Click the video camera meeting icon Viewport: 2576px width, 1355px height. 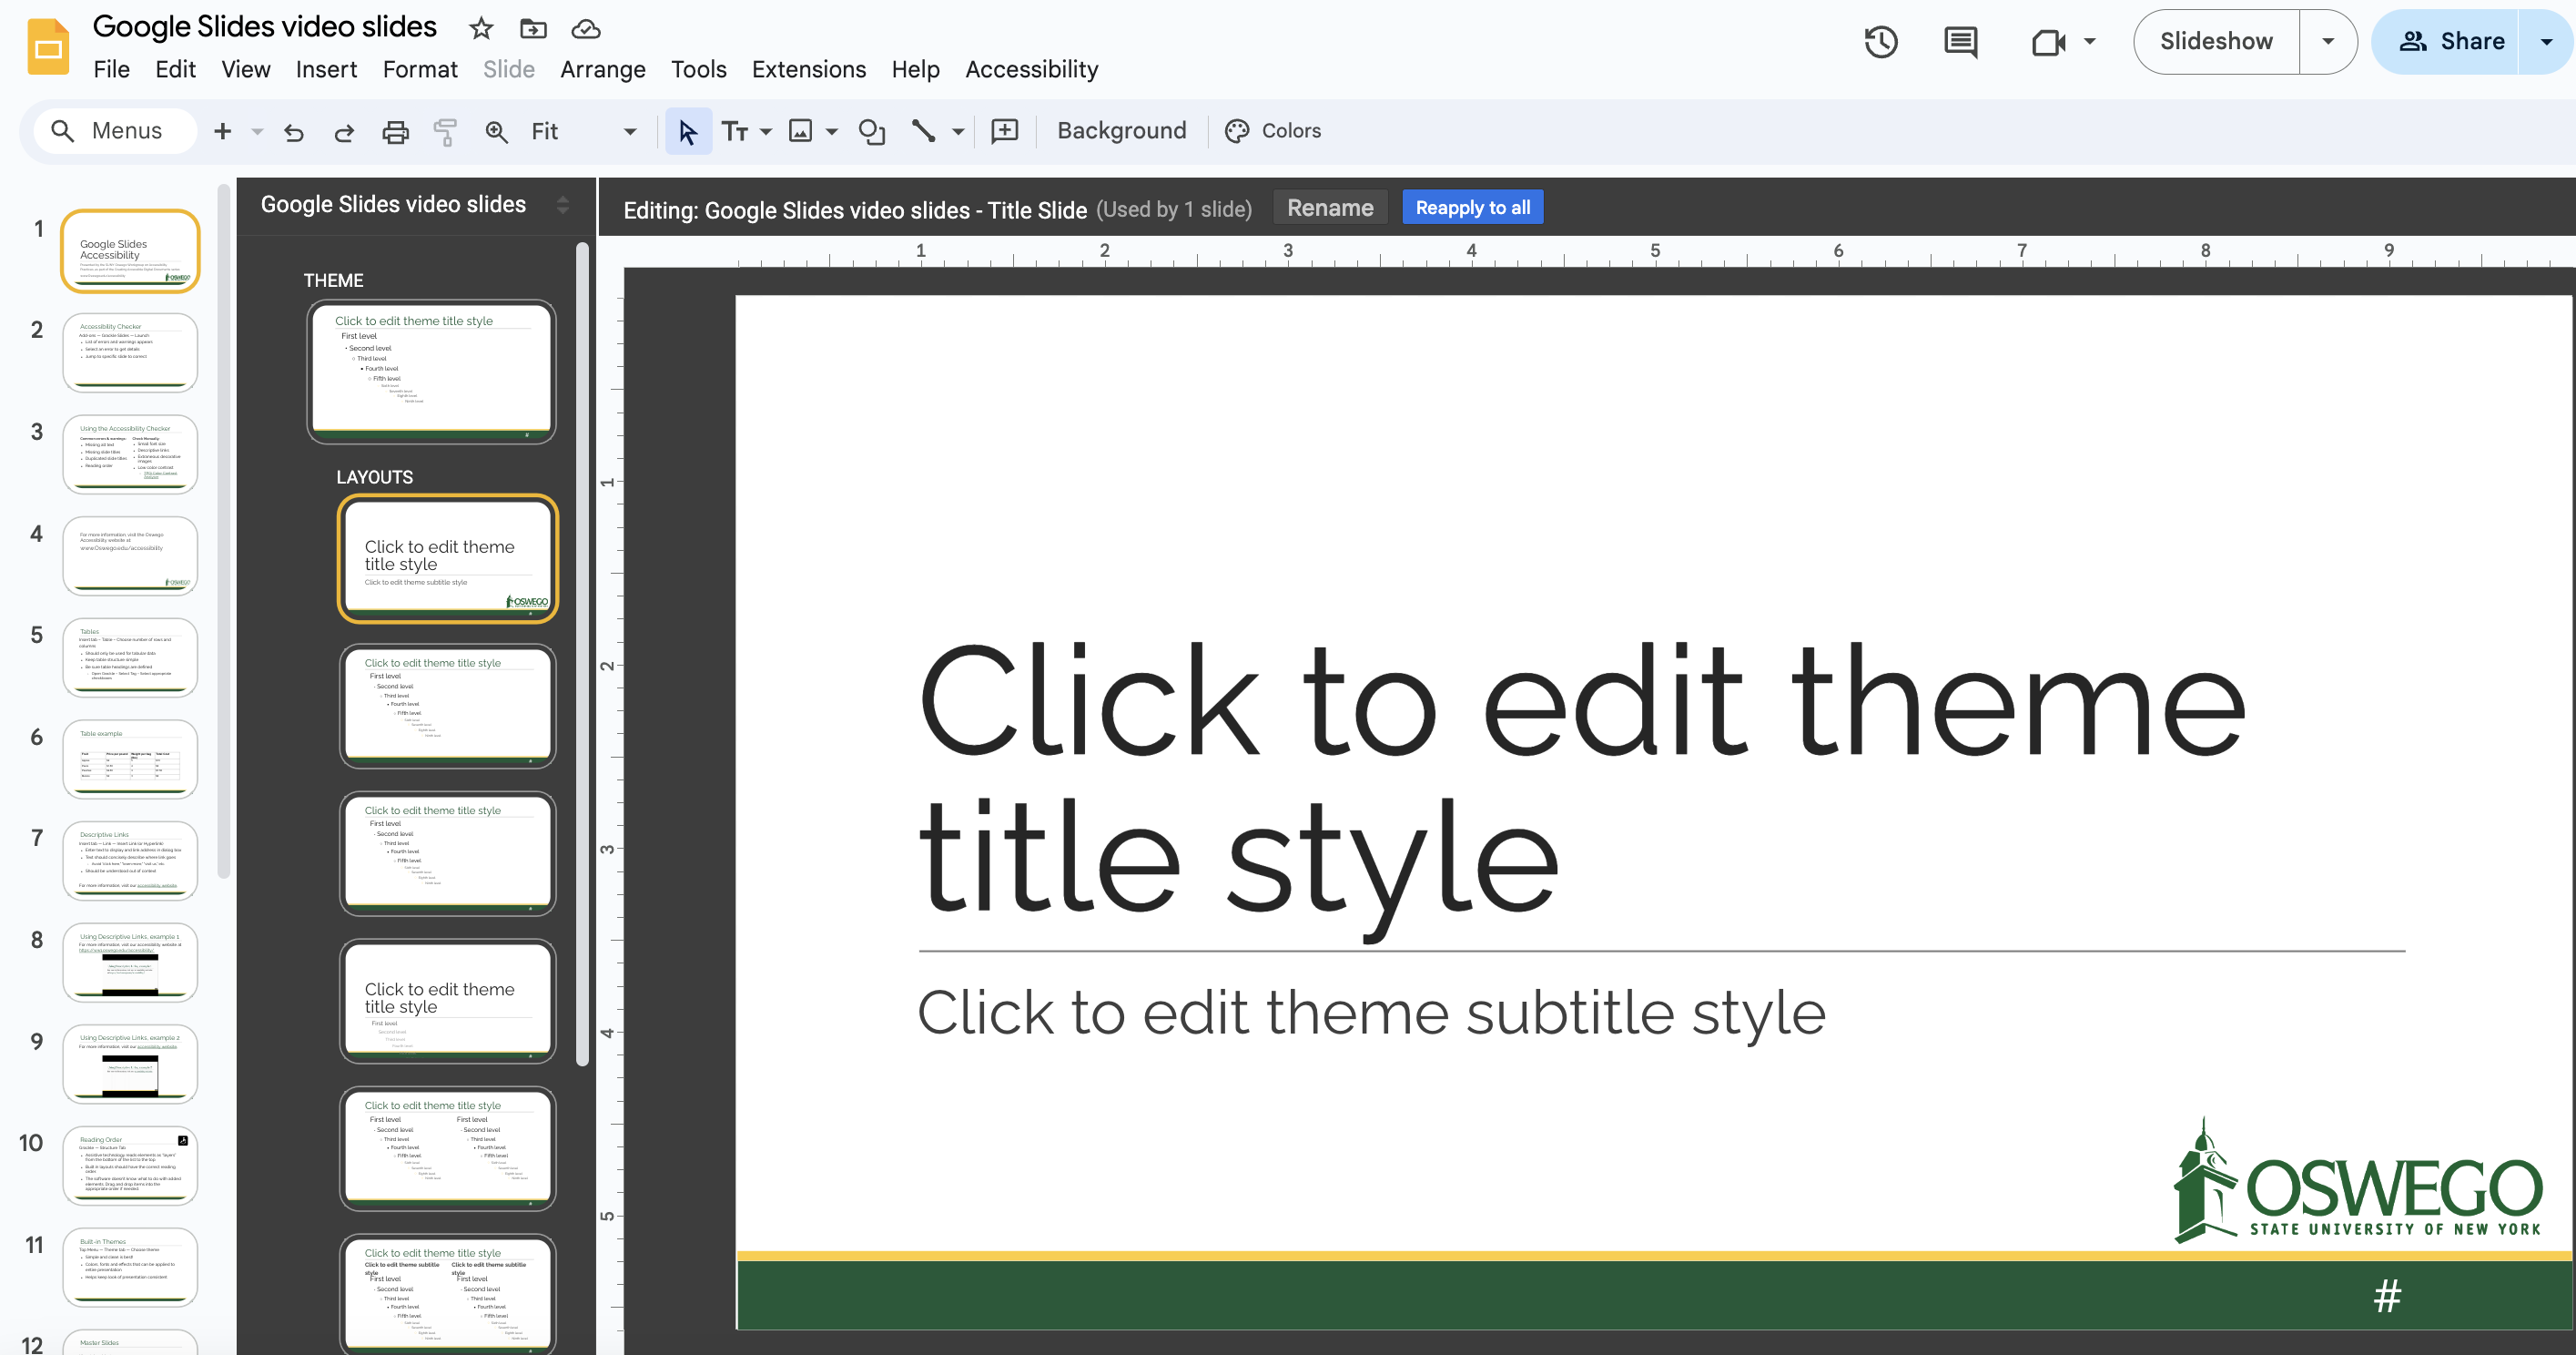[x=2048, y=42]
